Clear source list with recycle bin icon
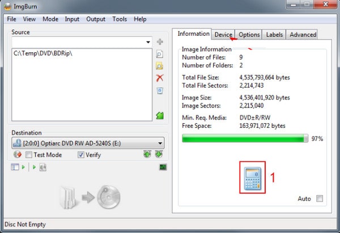340x233 pixels. (x=160, y=90)
